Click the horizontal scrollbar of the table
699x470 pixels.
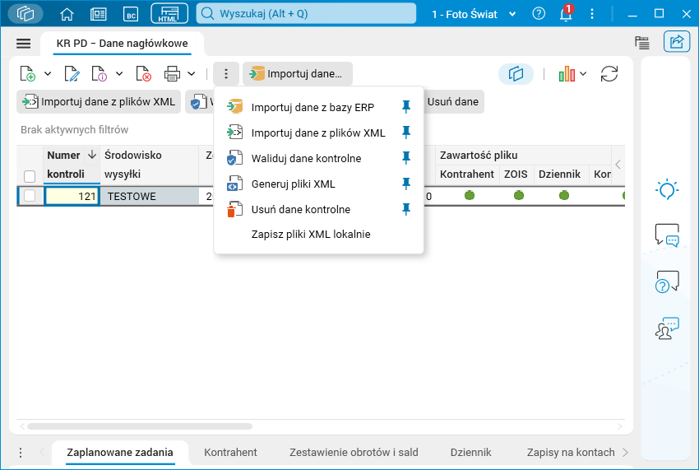(140, 426)
